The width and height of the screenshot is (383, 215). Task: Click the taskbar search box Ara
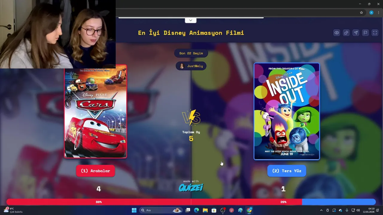click(161, 210)
